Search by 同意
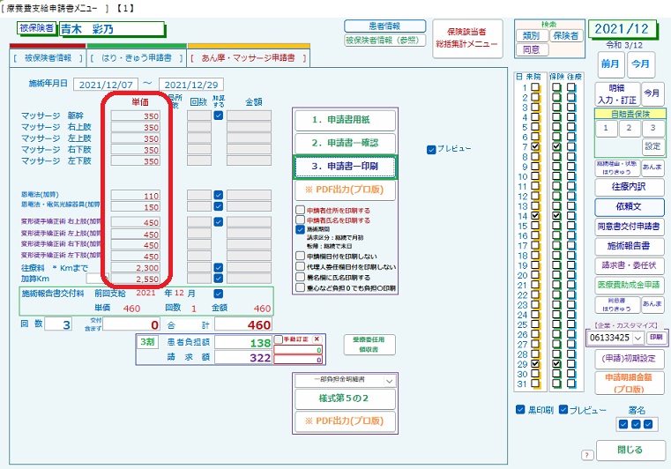The width and height of the screenshot is (671, 469). click(531, 49)
